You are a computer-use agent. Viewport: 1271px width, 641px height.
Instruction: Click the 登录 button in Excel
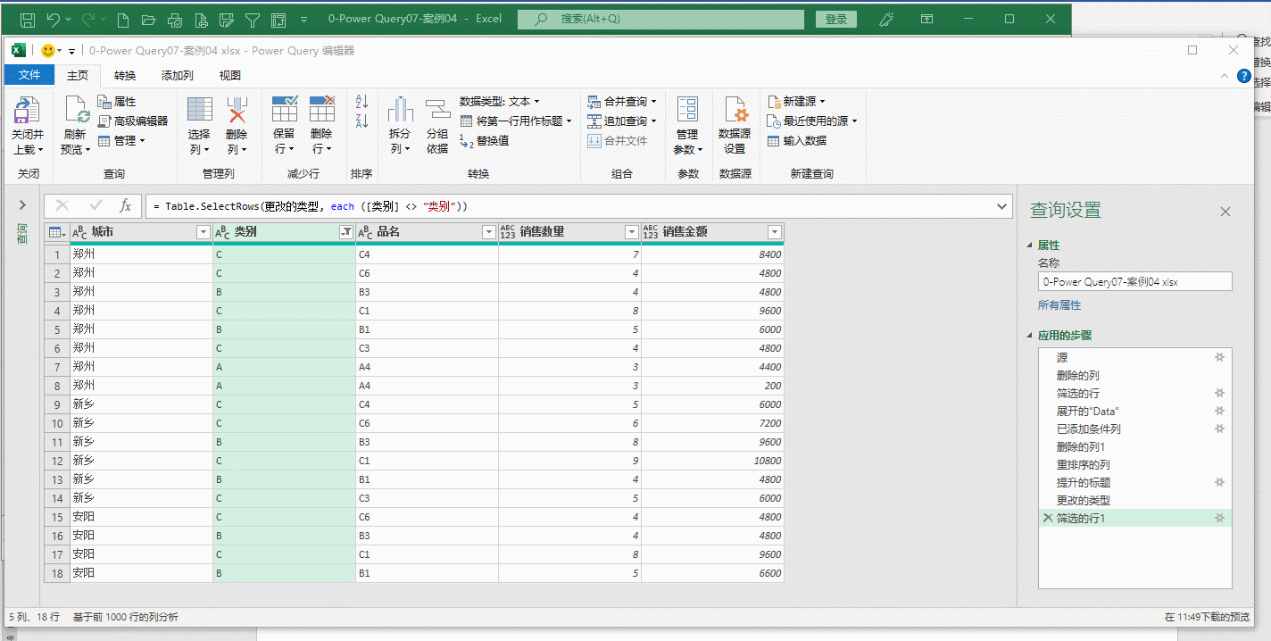(x=836, y=19)
